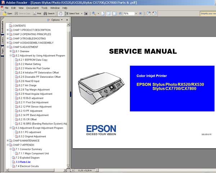
Task: Open the zoom percentage dropdown arrow
Action: coord(136,14)
